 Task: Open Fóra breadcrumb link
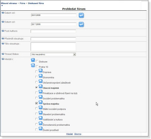tap(23, 3)
